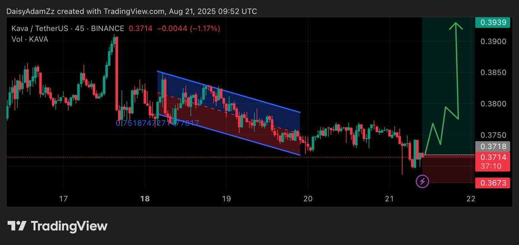Click the TradingView logo at bottom
This screenshot has width=519, height=245.
(x=58, y=226)
